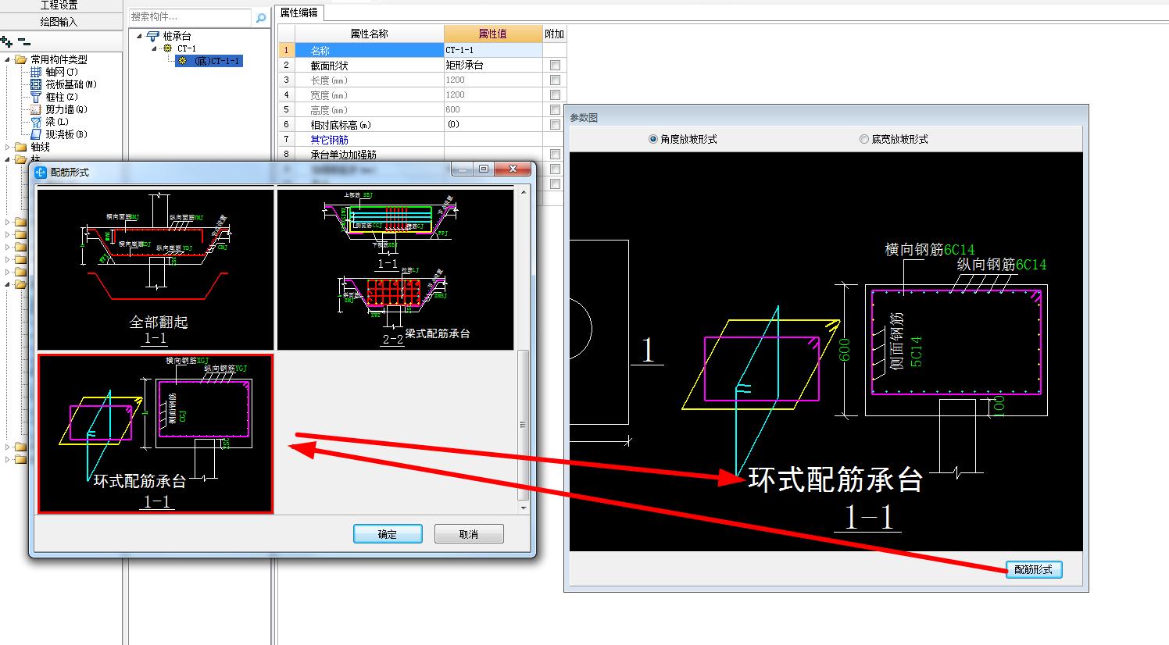Tick the 附加 checkbox for 截面形状
The height and width of the screenshot is (645, 1169).
[555, 65]
